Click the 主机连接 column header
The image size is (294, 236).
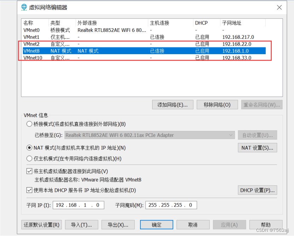coord(171,23)
